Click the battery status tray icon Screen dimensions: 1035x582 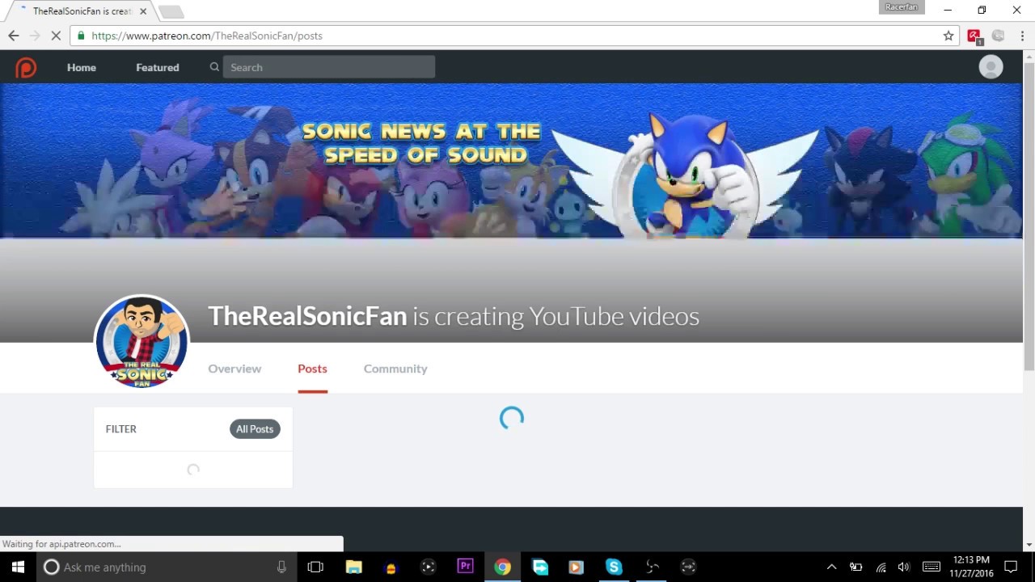pos(855,567)
